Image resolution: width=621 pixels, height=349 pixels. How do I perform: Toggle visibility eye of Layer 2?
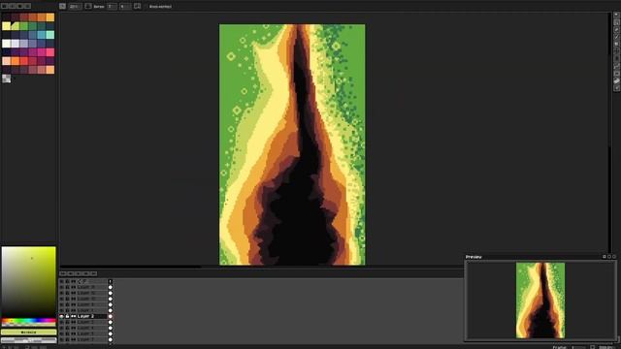[x=61, y=316]
